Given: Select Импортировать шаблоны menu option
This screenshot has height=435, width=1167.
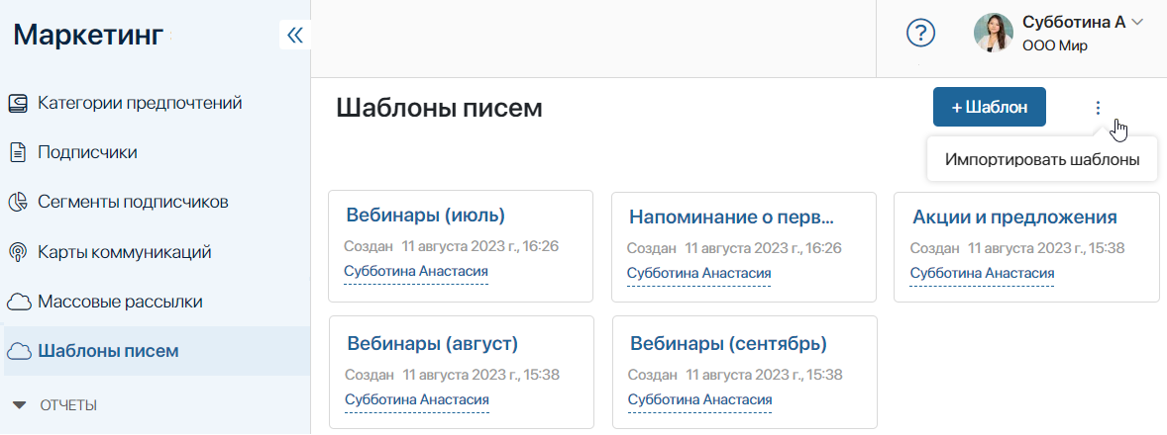Looking at the screenshot, I should tap(1042, 159).
